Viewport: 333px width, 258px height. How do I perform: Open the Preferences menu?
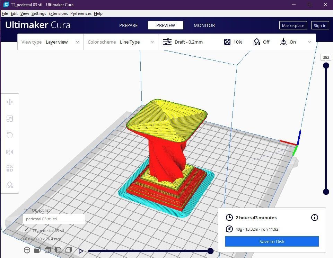tap(81, 13)
